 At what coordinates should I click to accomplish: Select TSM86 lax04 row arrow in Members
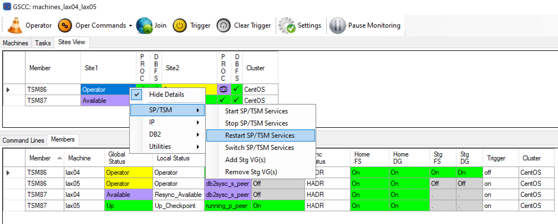[8, 173]
